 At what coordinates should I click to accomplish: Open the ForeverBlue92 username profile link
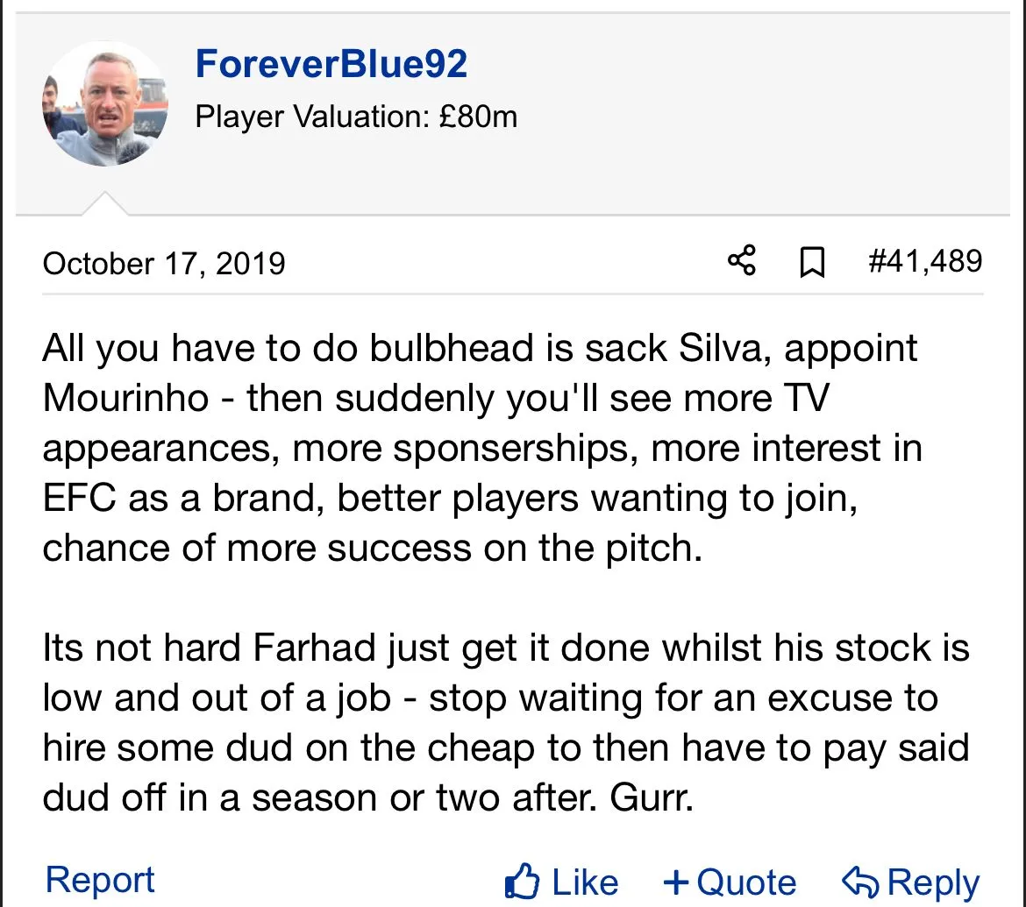pos(331,64)
